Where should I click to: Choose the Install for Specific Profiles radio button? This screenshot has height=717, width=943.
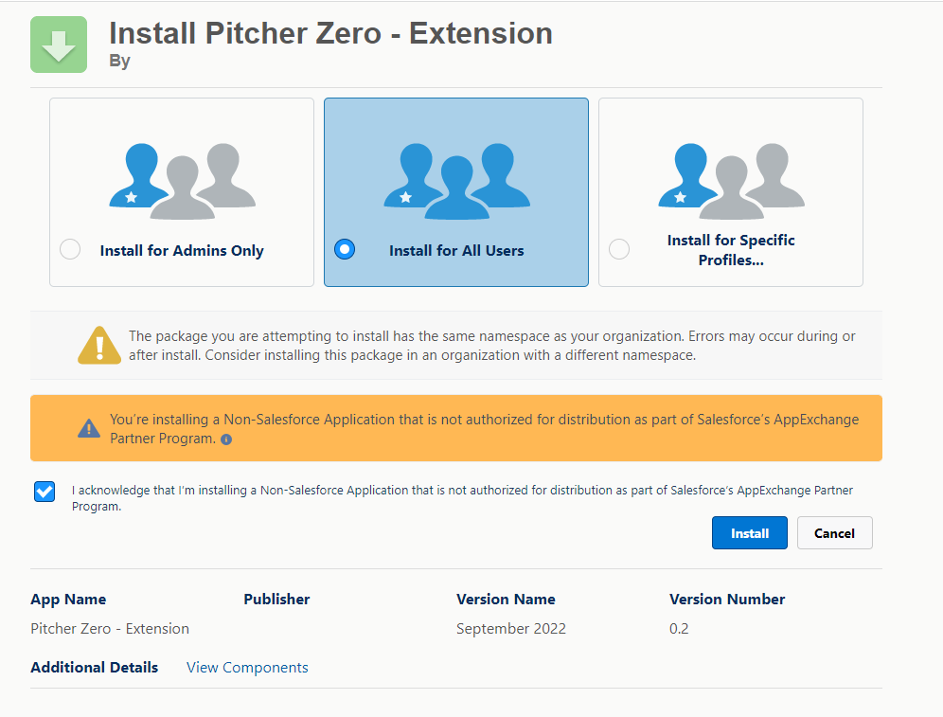point(619,250)
